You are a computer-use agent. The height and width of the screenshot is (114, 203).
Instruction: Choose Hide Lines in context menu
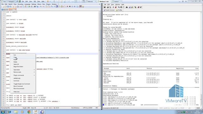point(16,92)
